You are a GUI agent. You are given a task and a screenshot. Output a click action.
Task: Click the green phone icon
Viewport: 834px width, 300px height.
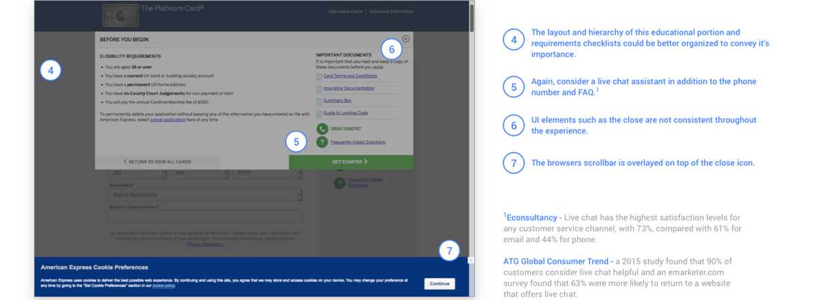pos(322,128)
